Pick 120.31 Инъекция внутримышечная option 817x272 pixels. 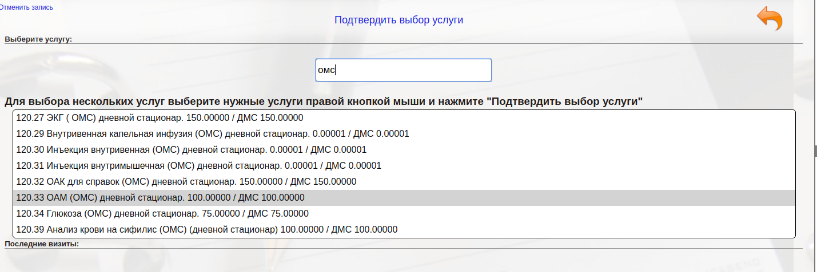click(198, 166)
